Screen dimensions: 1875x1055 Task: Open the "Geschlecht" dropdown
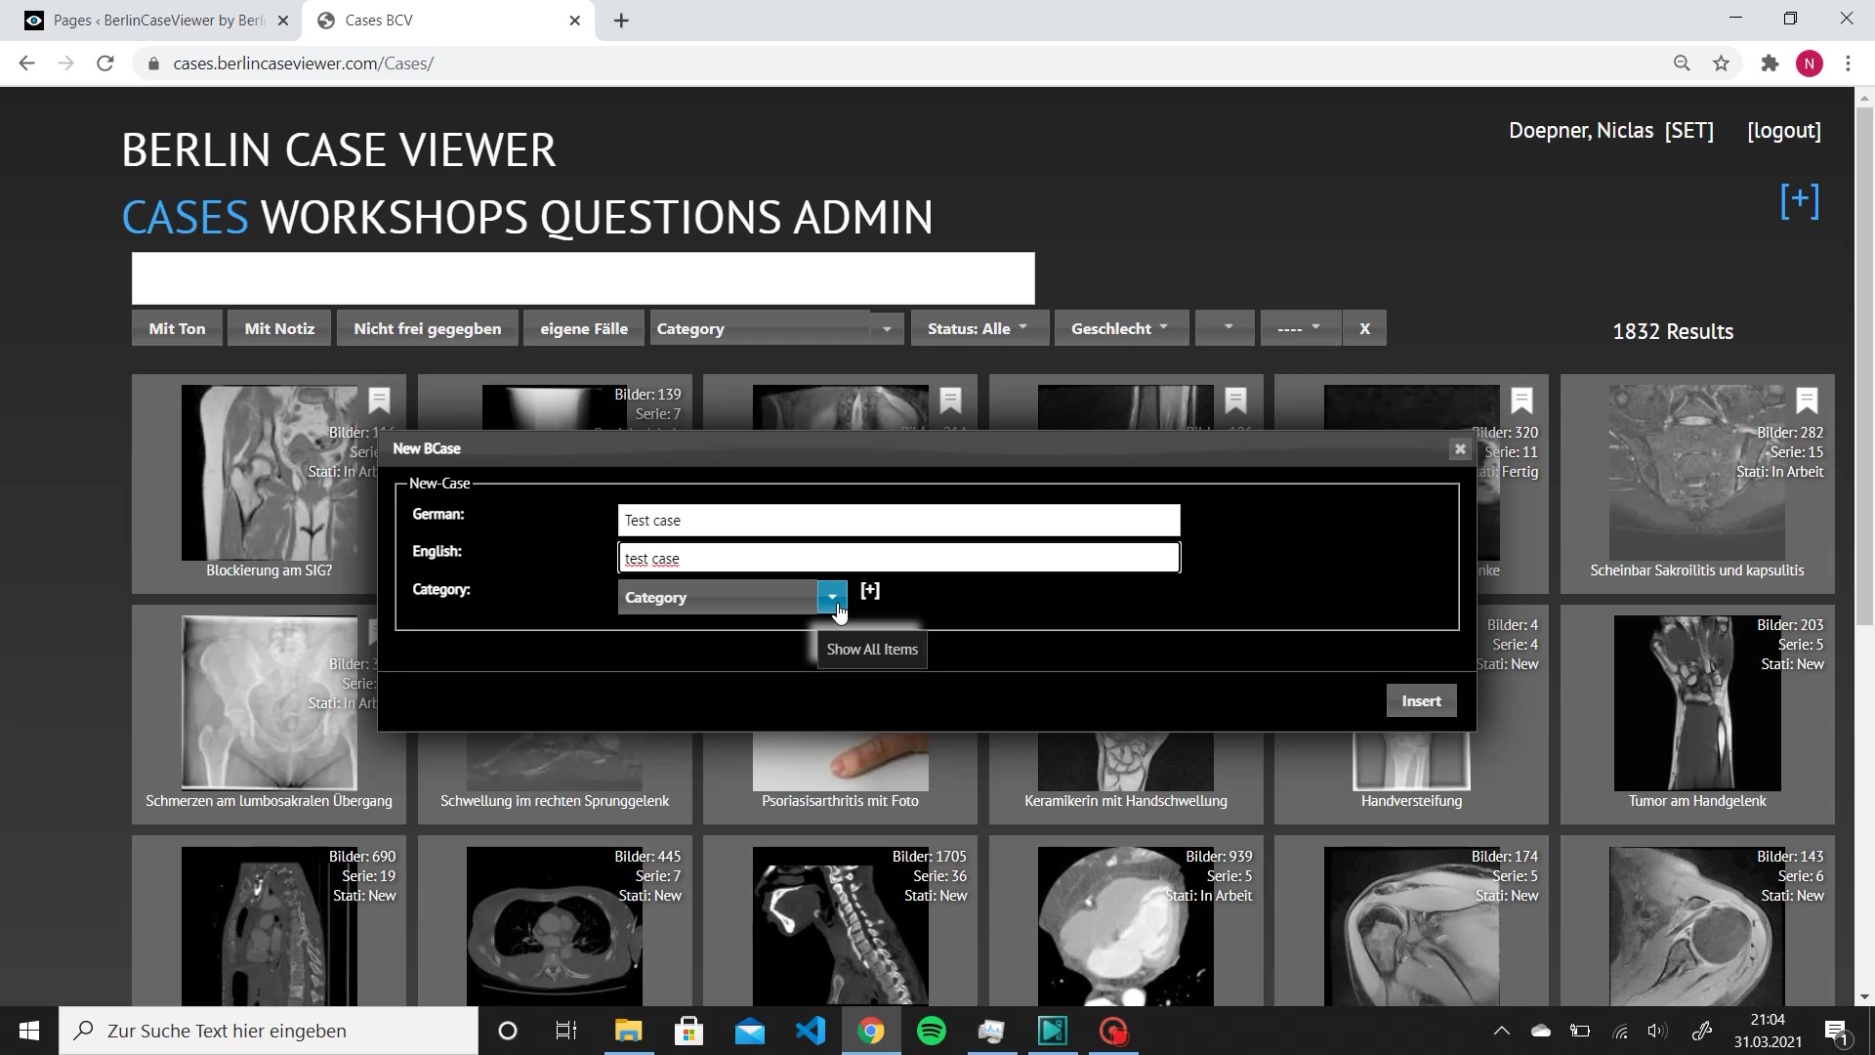[1120, 328]
